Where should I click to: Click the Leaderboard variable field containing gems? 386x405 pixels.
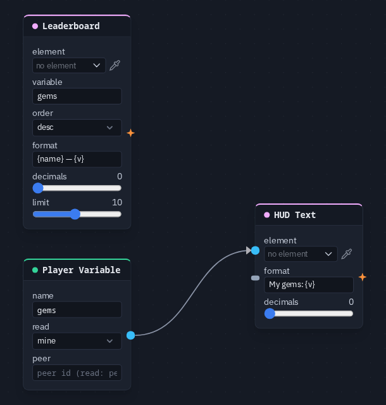(77, 96)
